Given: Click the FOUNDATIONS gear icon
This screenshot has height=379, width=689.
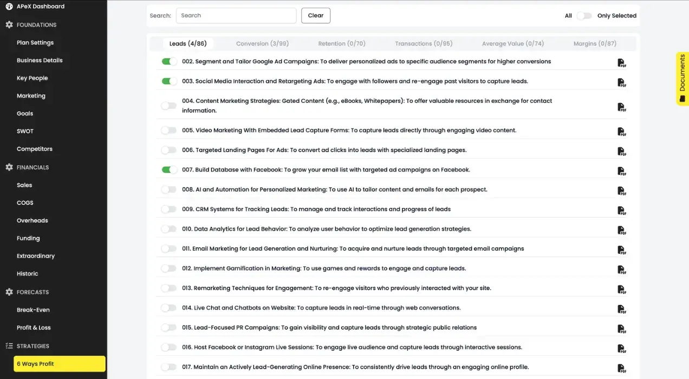Looking at the screenshot, I should 9,25.
